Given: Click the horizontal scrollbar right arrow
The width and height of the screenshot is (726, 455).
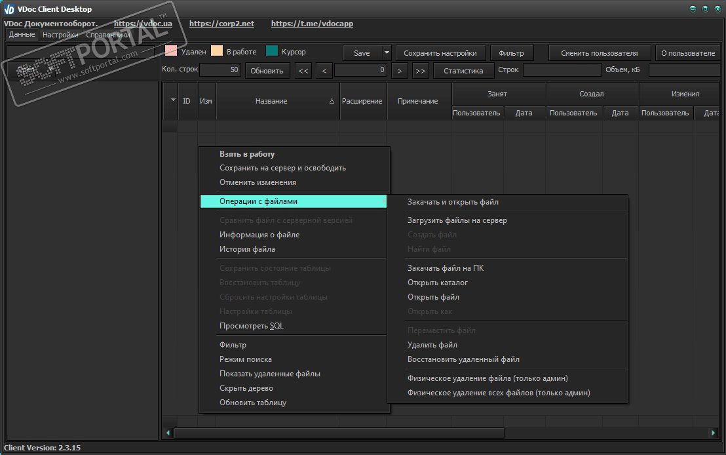Looking at the screenshot, I should tap(714, 433).
